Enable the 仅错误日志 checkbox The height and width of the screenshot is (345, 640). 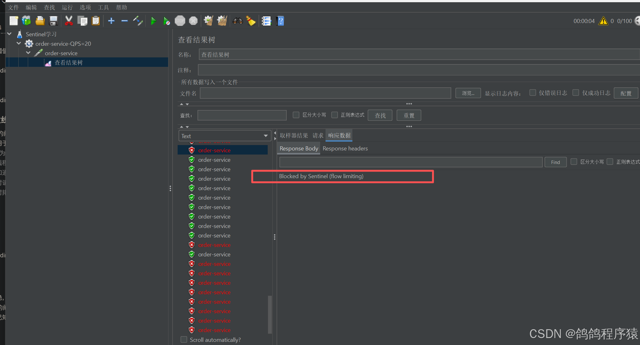click(x=533, y=93)
